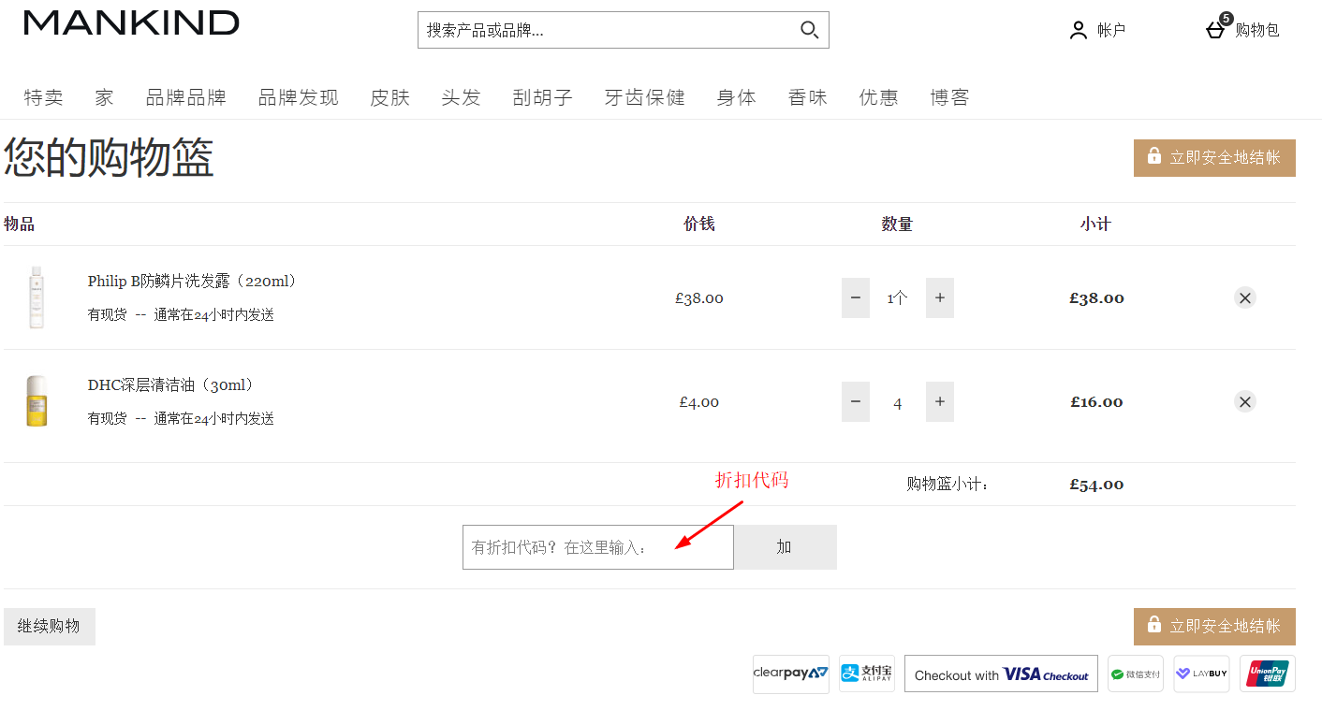Click the MANKIND logo
Viewport: 1322px width, 710px height.
pos(131,22)
